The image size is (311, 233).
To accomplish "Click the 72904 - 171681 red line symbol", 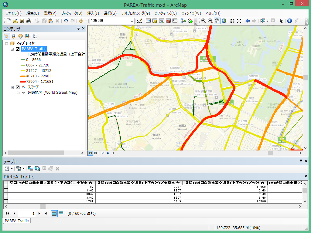I will (23, 82).
